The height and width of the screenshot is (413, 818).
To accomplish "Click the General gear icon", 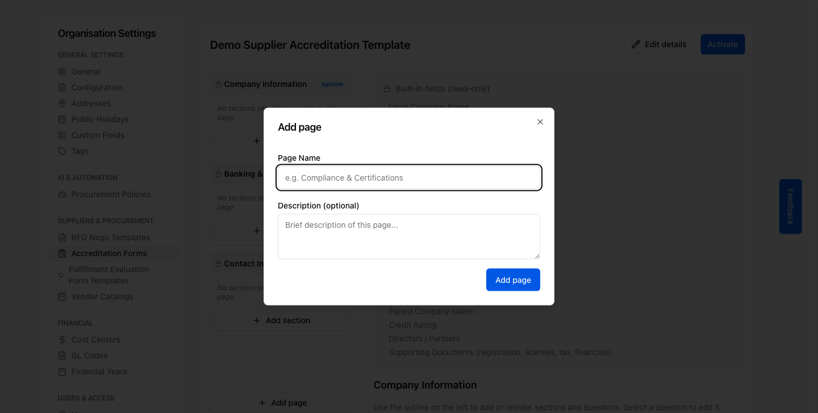I will 62,72.
